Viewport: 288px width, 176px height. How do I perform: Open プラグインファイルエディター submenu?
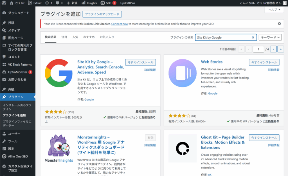[17, 123]
